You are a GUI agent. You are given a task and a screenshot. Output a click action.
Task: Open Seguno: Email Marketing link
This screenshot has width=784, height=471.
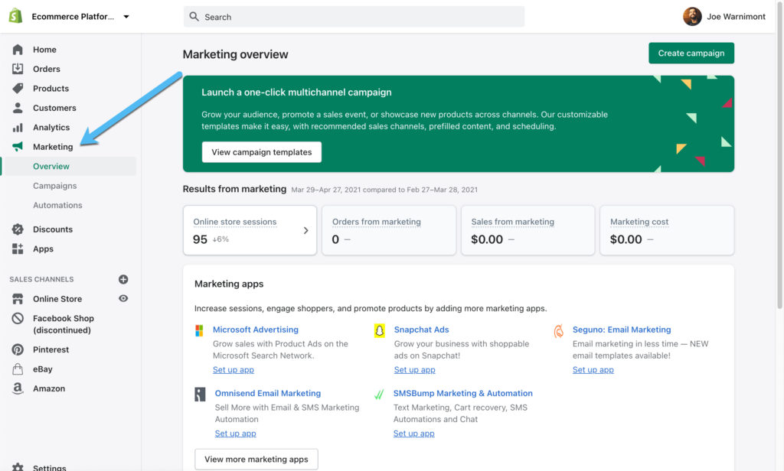tap(622, 330)
